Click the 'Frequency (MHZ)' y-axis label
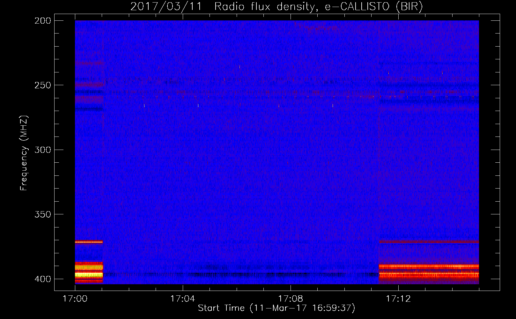Screen dimensions: 516x319 (x=24, y=153)
